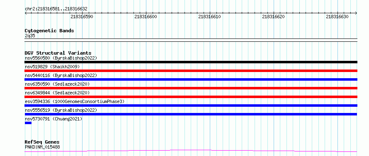The height and width of the screenshot is (156, 369).
Task: Click the red bar under nsv519829
Action: tap(191, 71)
